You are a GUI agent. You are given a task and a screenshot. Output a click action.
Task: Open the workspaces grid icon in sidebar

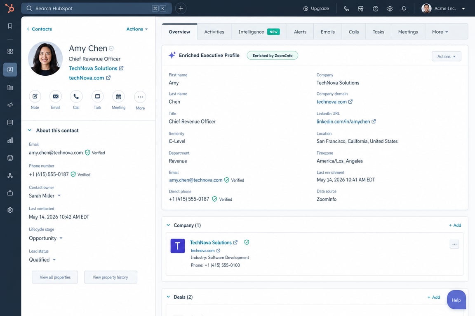[10, 51]
